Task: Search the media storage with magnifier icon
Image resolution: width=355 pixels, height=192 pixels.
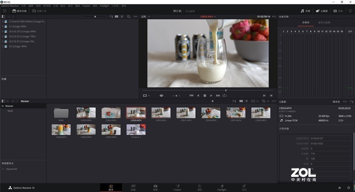Action: click(x=129, y=16)
